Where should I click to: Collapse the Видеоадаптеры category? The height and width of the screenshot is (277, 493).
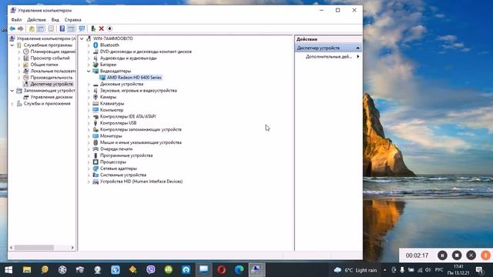pyautogui.click(x=89, y=72)
